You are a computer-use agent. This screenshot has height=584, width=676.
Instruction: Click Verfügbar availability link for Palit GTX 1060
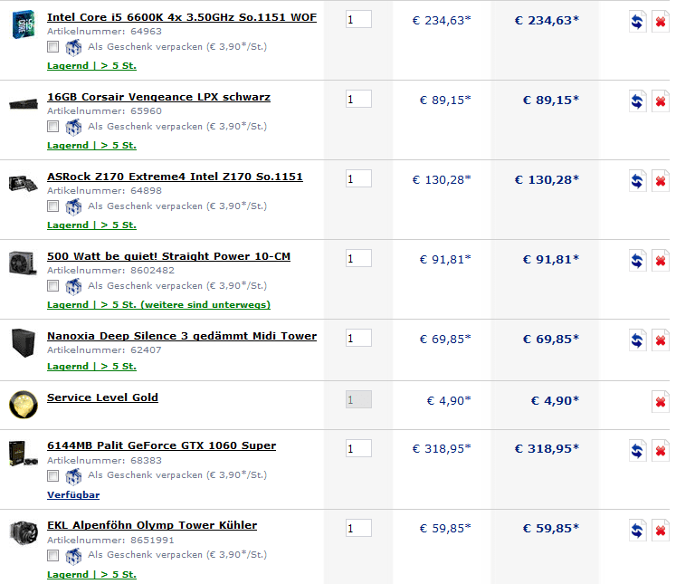[x=73, y=495]
